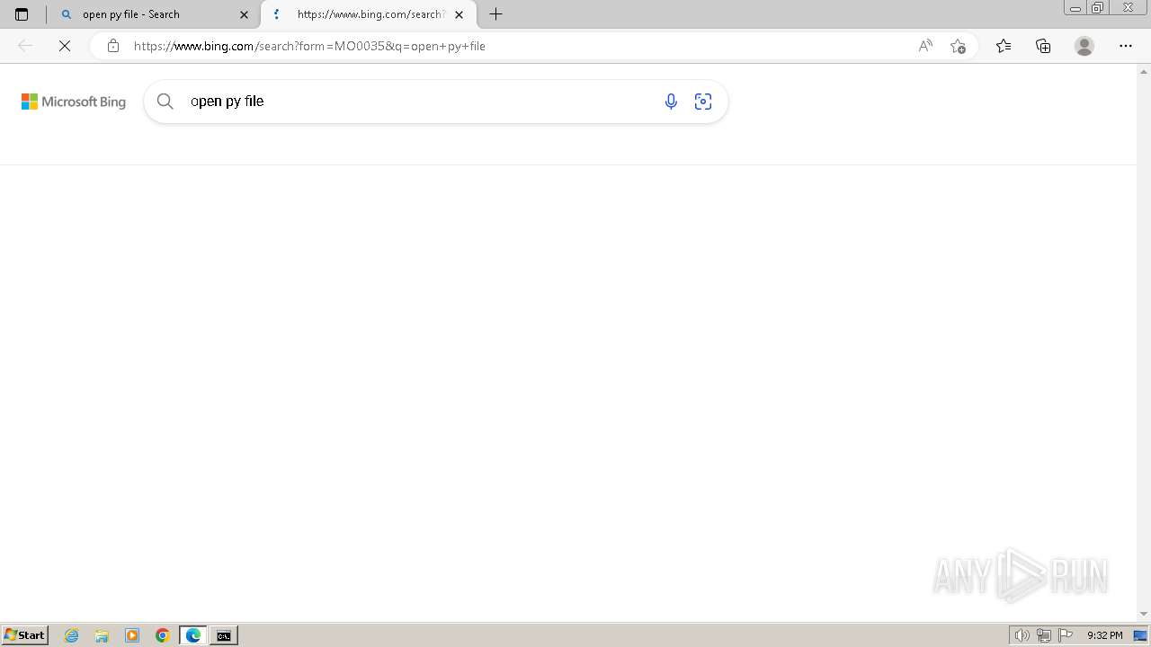Click the vertical scrollbar up arrow

pos(1144,71)
